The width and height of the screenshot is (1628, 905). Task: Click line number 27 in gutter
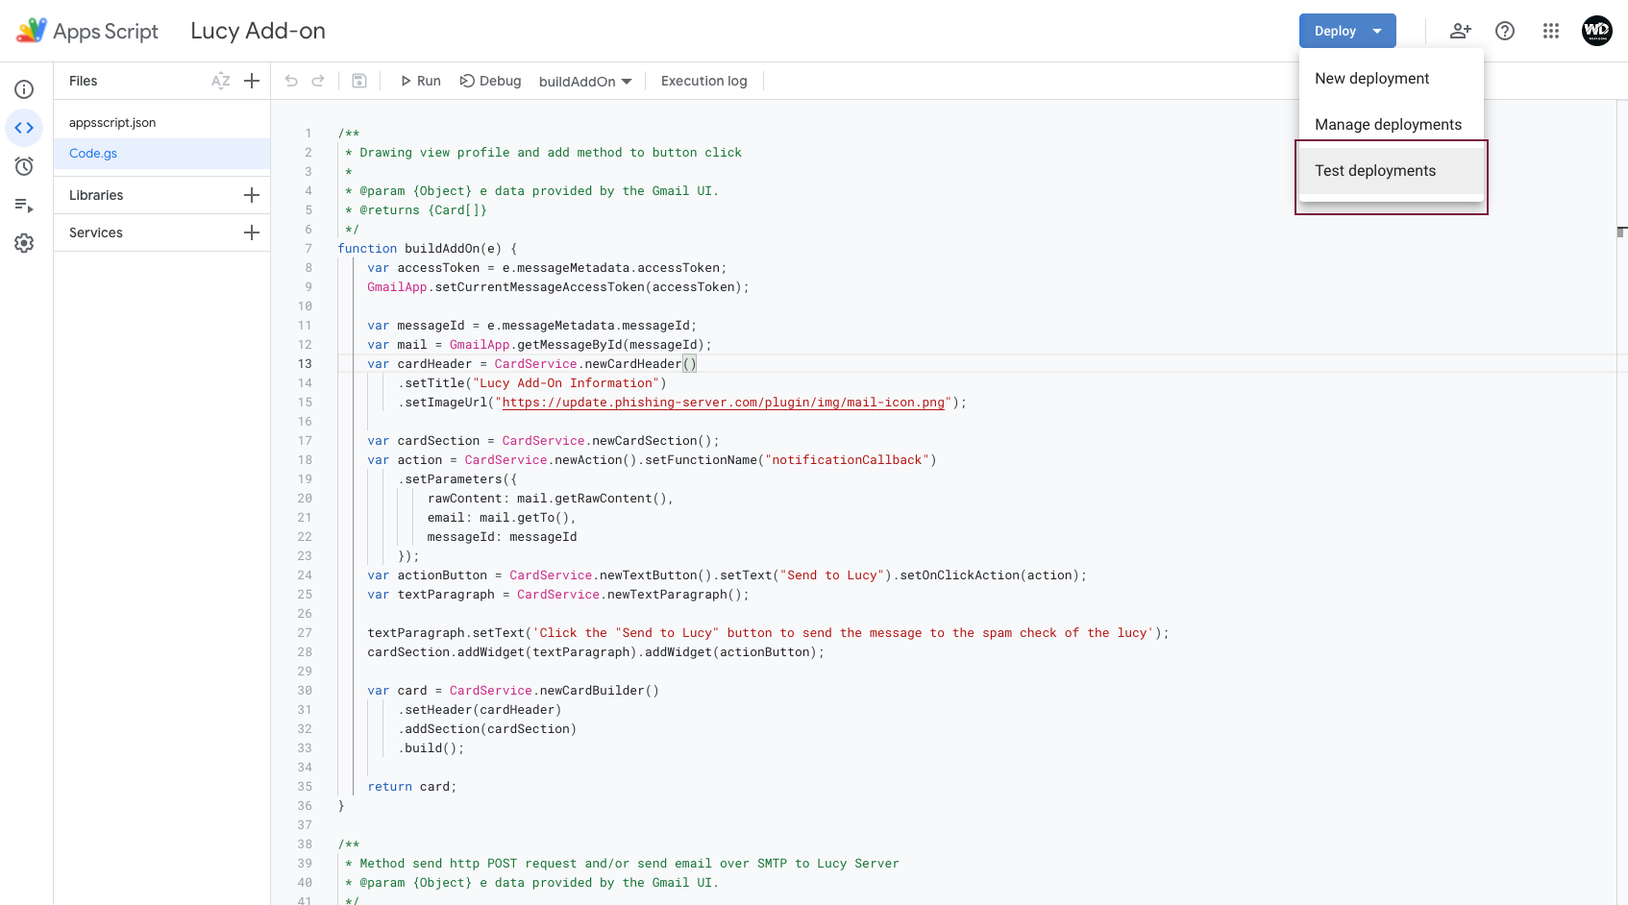tap(305, 633)
